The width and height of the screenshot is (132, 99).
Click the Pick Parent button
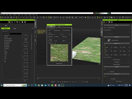(112, 71)
